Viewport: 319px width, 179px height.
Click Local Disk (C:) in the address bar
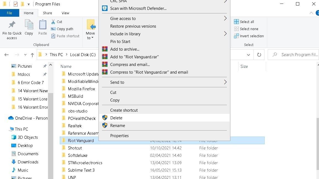[83, 54]
